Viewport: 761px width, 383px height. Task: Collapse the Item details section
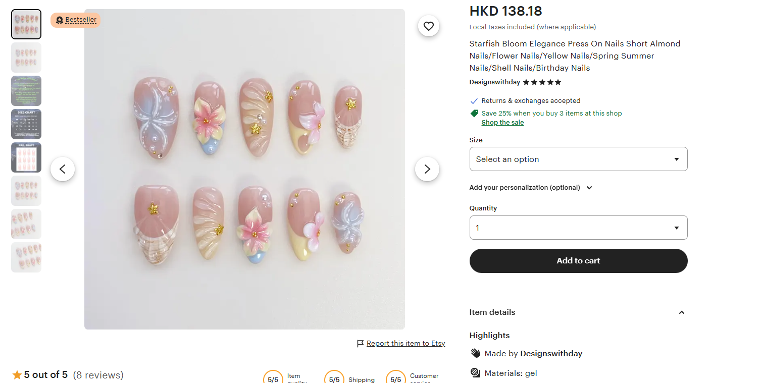coord(681,312)
